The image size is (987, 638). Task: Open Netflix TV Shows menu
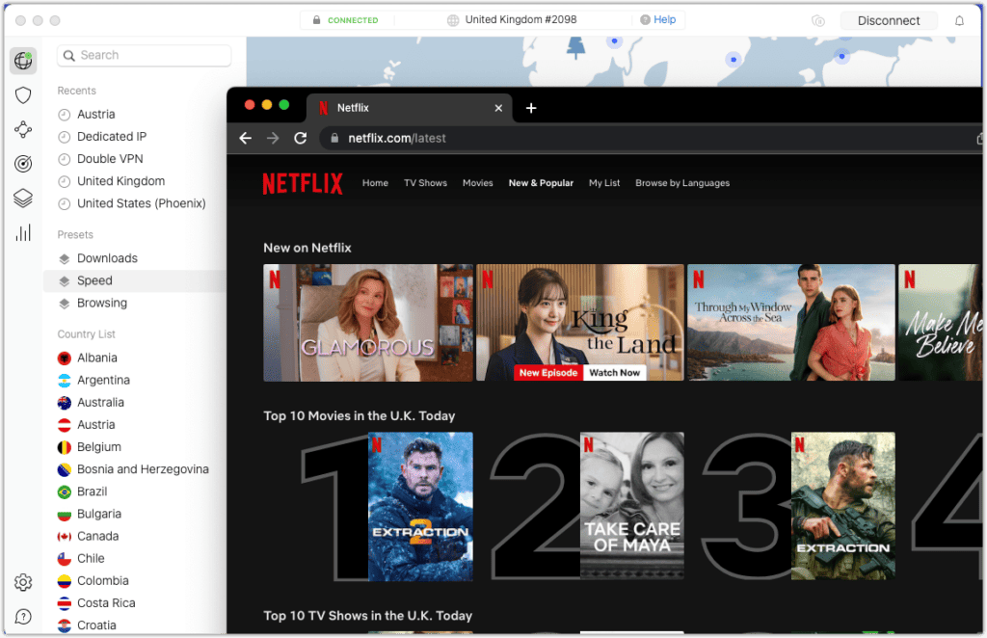tap(425, 183)
